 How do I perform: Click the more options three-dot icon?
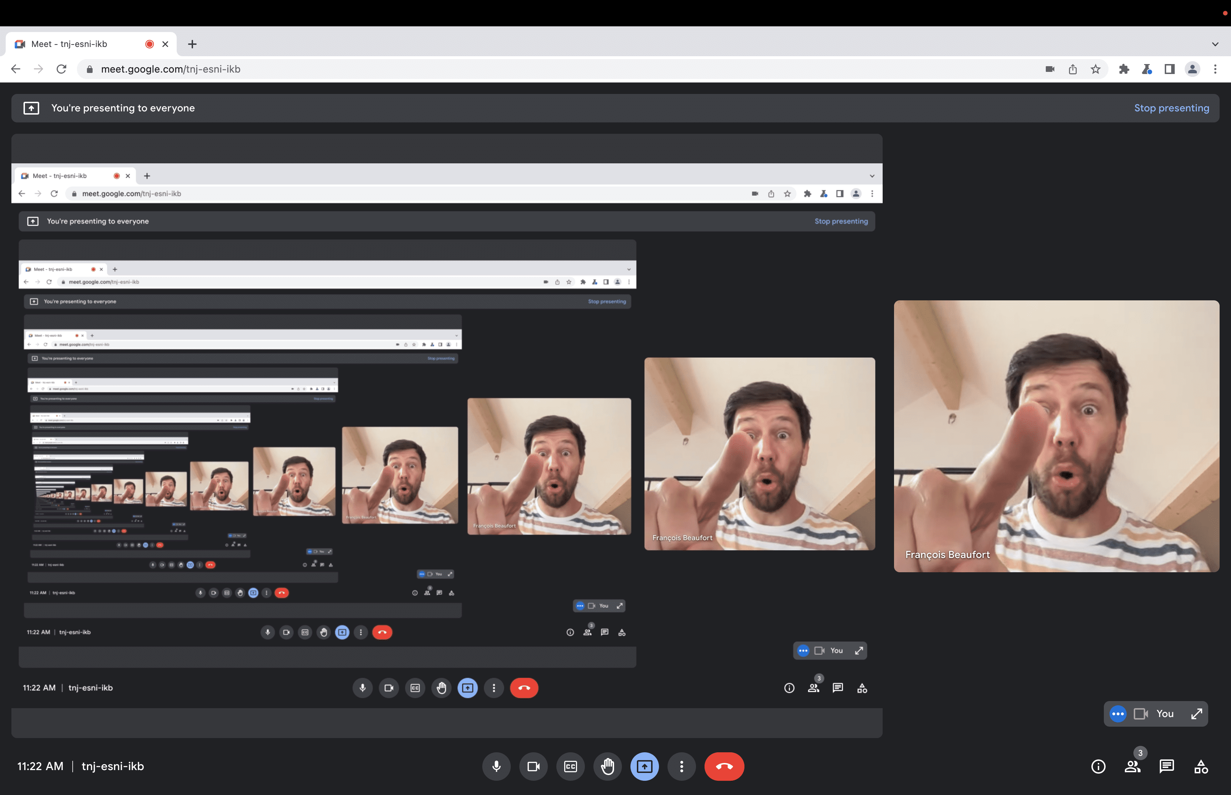click(x=681, y=766)
